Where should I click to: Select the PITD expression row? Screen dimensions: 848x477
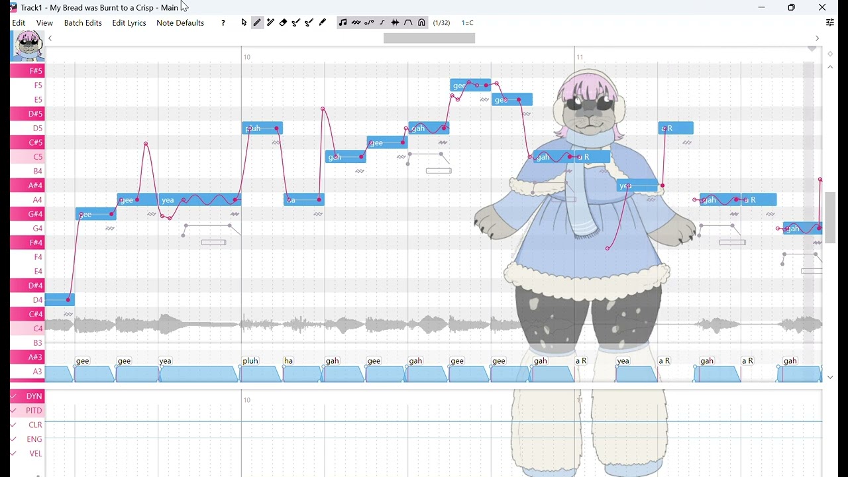pyautogui.click(x=27, y=411)
